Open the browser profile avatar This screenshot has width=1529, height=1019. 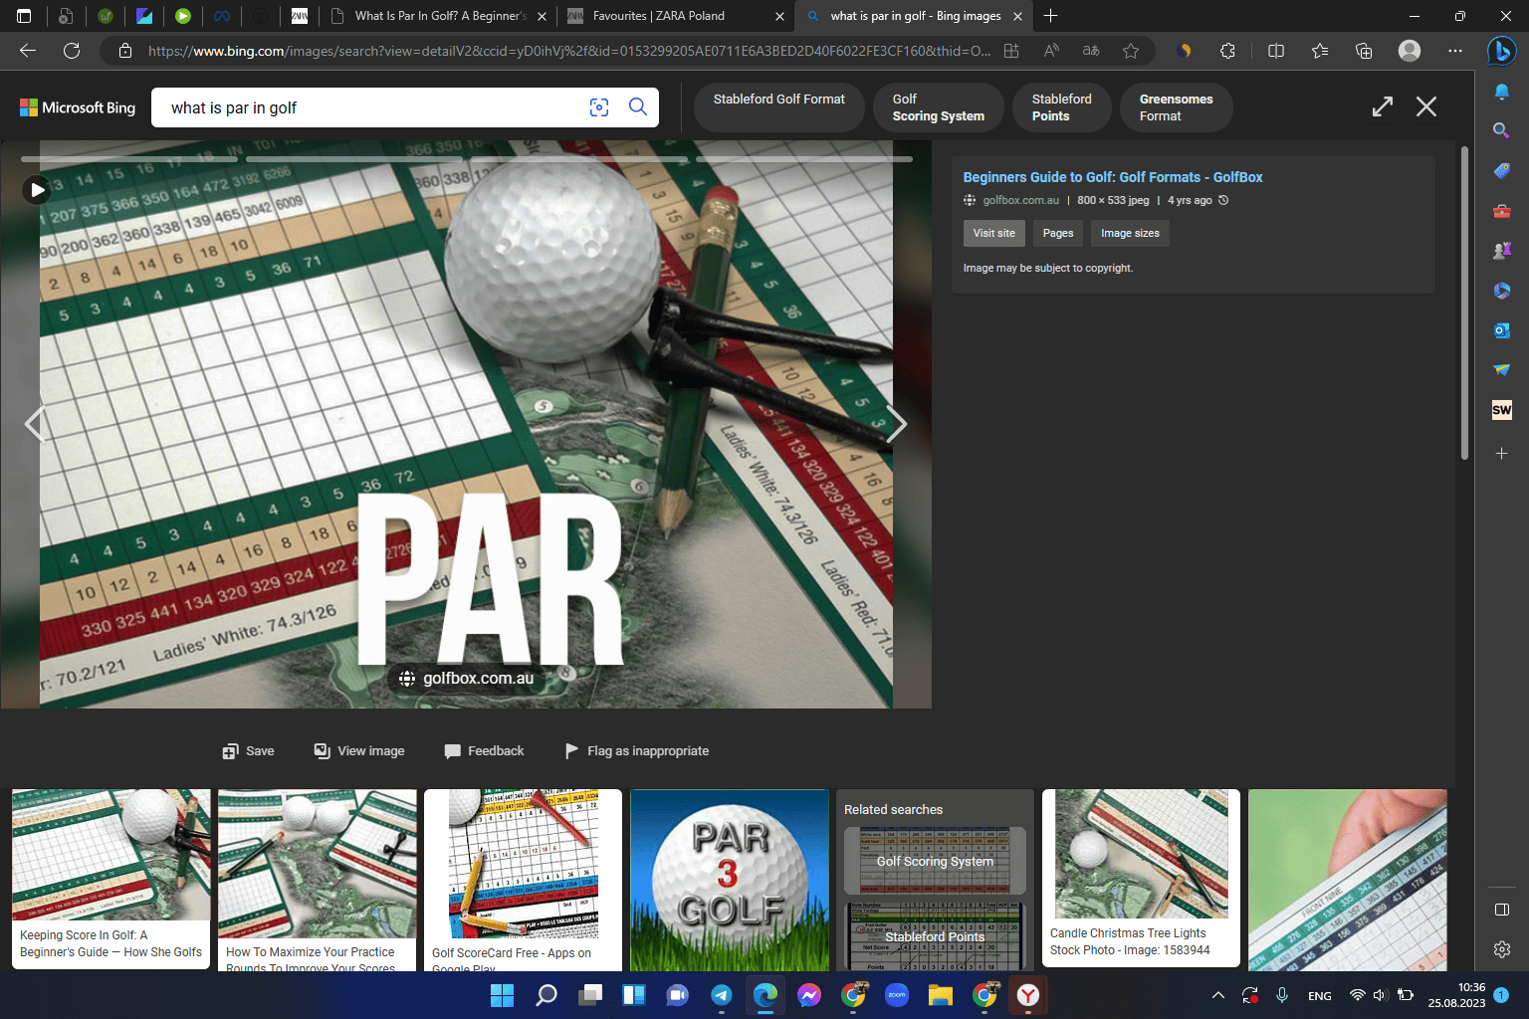(1410, 51)
